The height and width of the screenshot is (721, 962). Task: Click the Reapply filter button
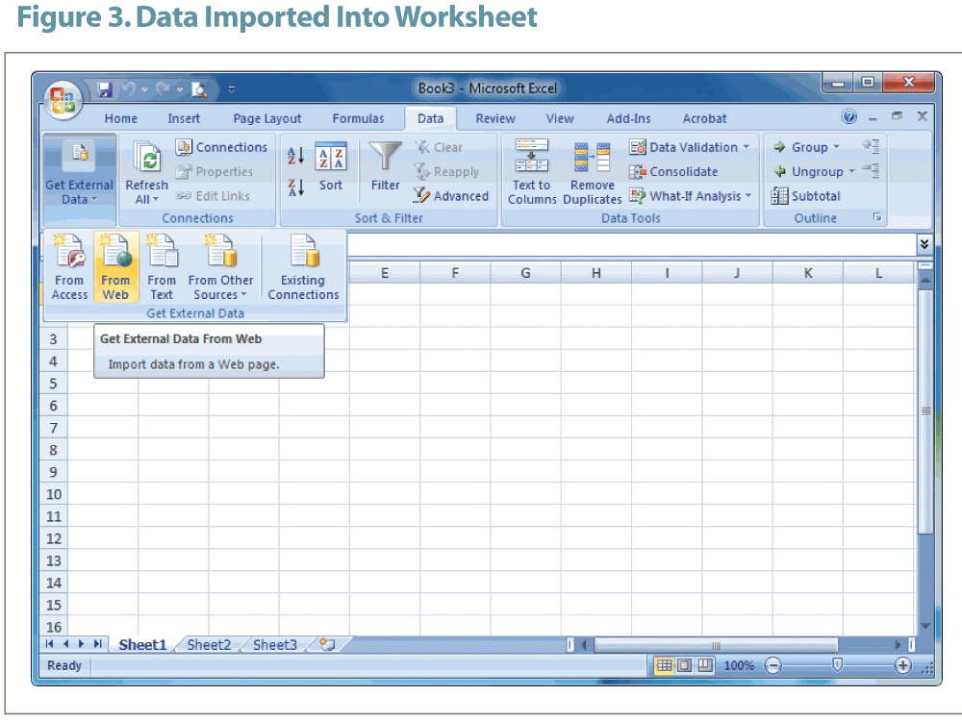446,172
